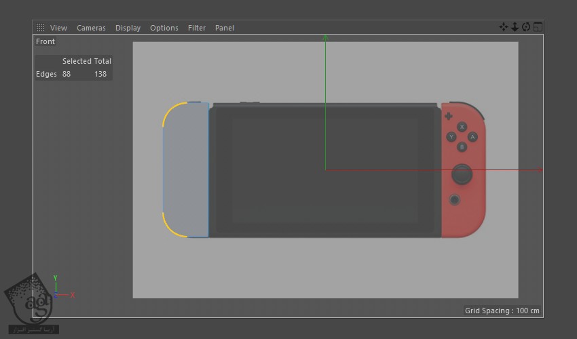577x339 pixels.
Task: Click the Edges row label
Action: 46,74
